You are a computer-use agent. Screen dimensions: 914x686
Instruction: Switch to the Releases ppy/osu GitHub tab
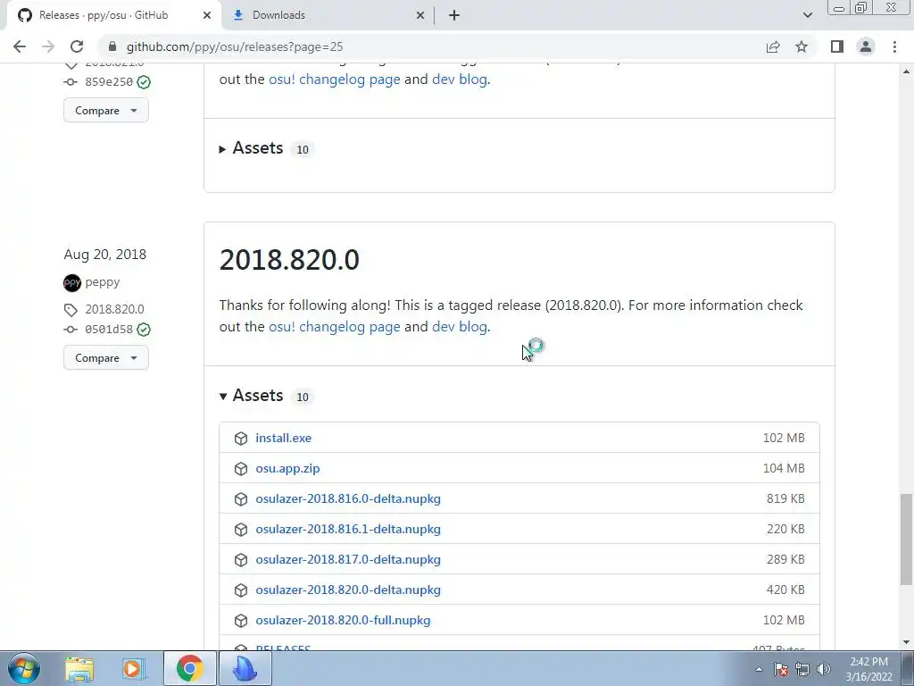[x=113, y=15]
